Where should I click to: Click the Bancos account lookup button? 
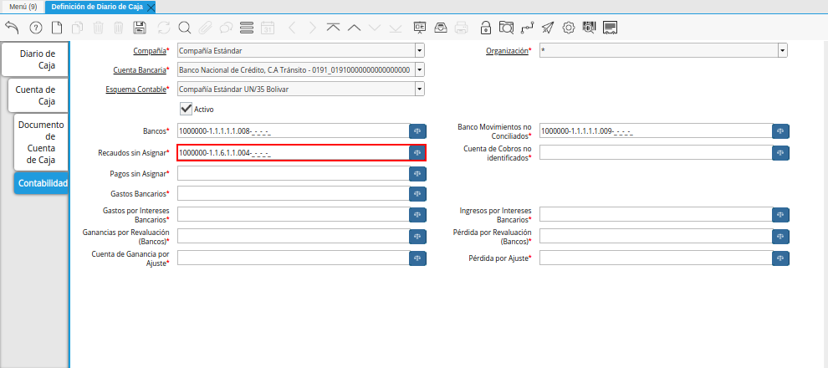(x=417, y=131)
